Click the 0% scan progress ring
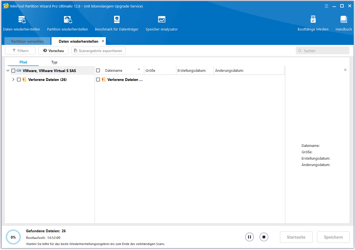This screenshot has width=355, height=250. 13,237
